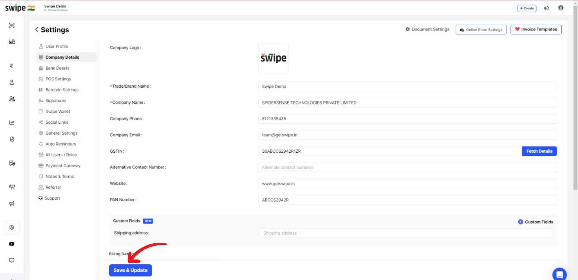Focus the Trade/Brand Name field
The width and height of the screenshot is (578, 280).
408,86
